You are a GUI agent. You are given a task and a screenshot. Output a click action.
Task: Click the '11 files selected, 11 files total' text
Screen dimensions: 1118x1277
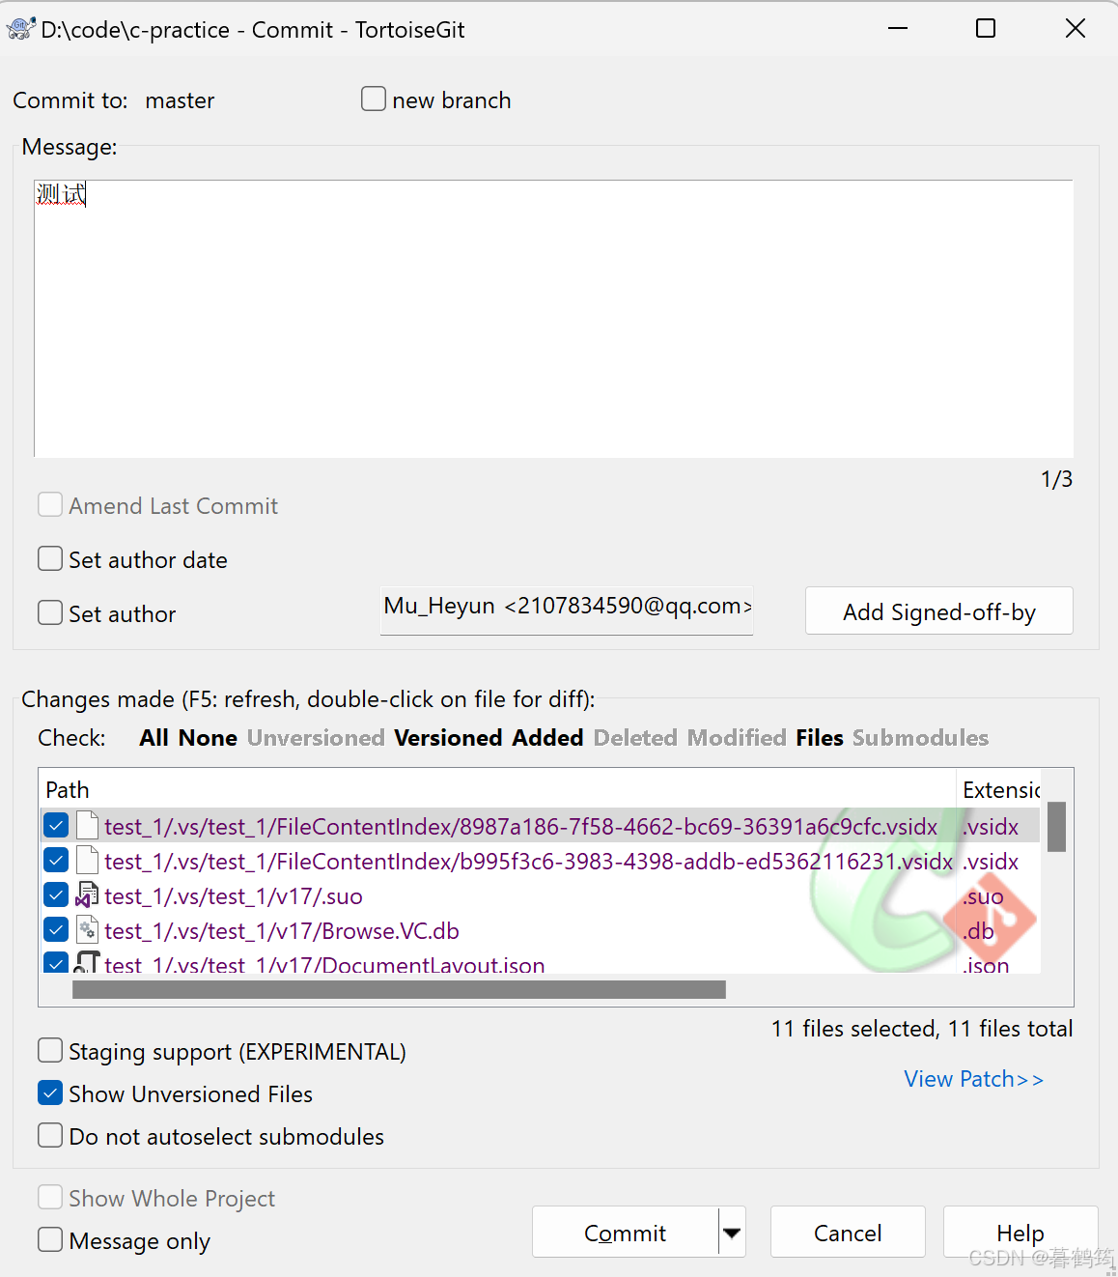[922, 1029]
